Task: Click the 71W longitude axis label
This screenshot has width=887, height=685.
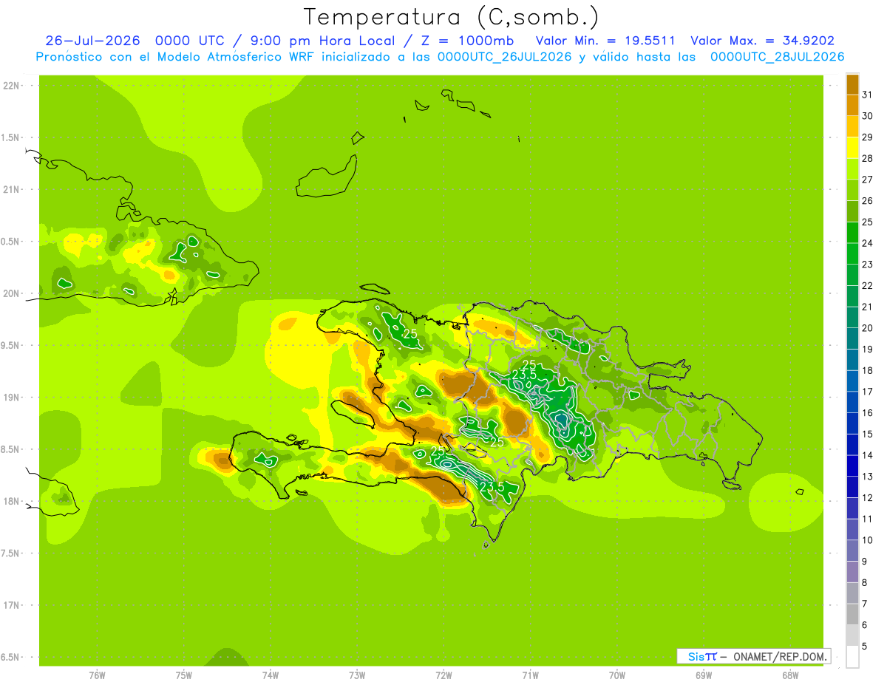Action: 530,675
